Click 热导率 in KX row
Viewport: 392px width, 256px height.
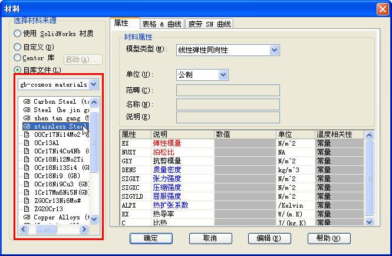click(x=163, y=214)
